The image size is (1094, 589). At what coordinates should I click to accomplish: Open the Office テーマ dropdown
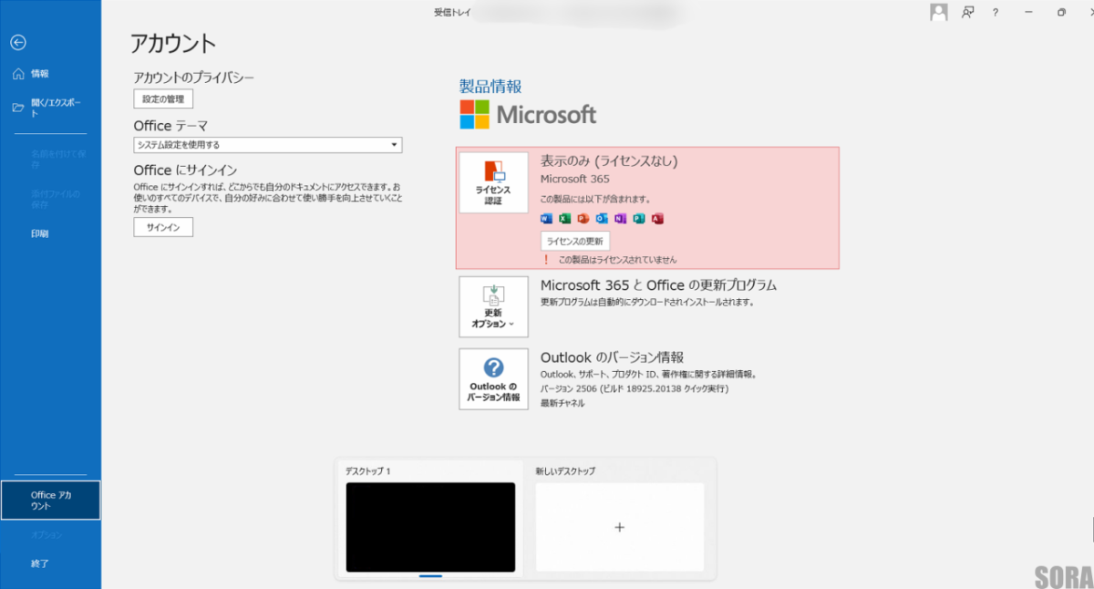pyautogui.click(x=268, y=145)
